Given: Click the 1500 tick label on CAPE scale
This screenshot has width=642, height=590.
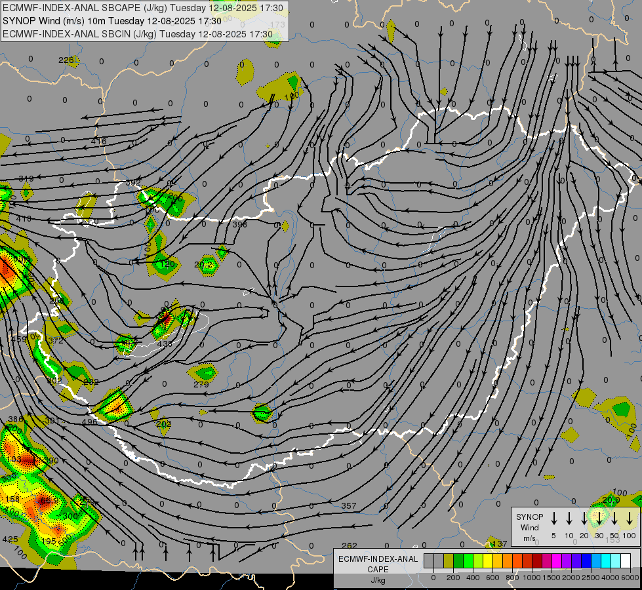Looking at the screenshot, I should (x=551, y=578).
